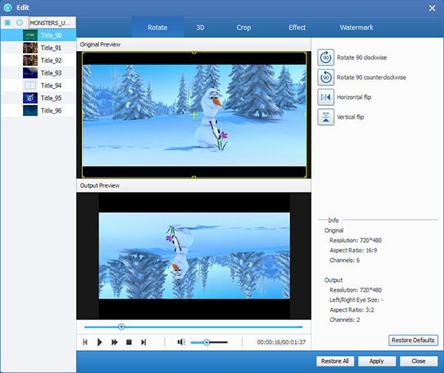The image size is (444, 373).
Task: Click the Rotate 90 counterclockwise icon
Action: pos(326,77)
